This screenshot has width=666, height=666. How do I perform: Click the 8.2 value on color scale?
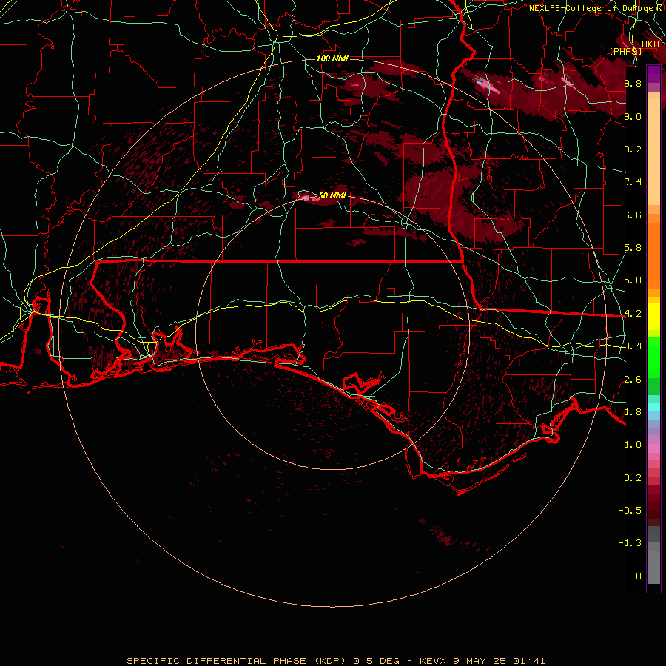(x=633, y=149)
